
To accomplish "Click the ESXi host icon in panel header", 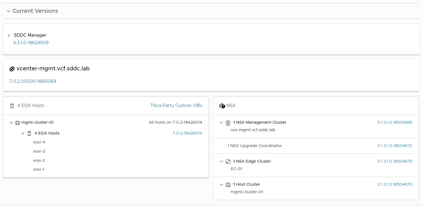I will [x=12, y=106].
